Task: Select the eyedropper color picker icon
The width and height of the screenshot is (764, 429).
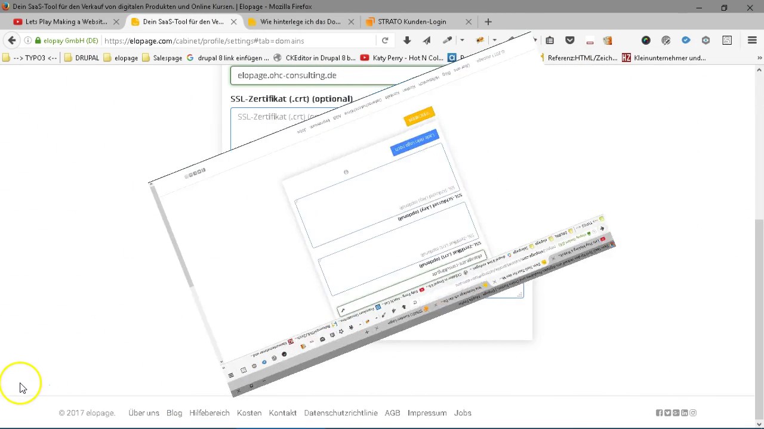Action: point(447,41)
